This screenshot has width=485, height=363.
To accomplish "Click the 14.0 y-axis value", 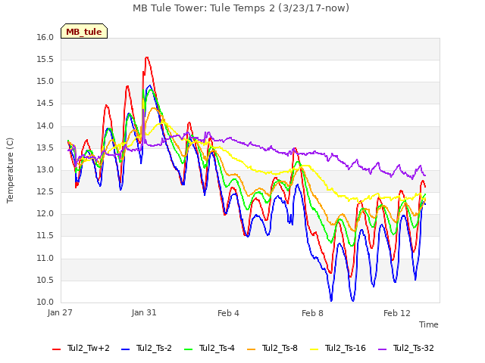I will 45,126.
